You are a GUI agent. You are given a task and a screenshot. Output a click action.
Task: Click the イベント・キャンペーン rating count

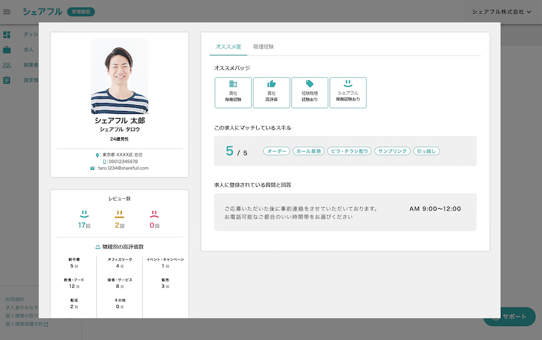click(165, 266)
